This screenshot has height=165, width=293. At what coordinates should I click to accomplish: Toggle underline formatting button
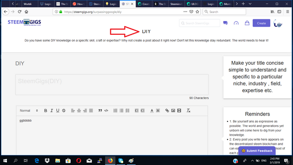click(x=58, y=110)
